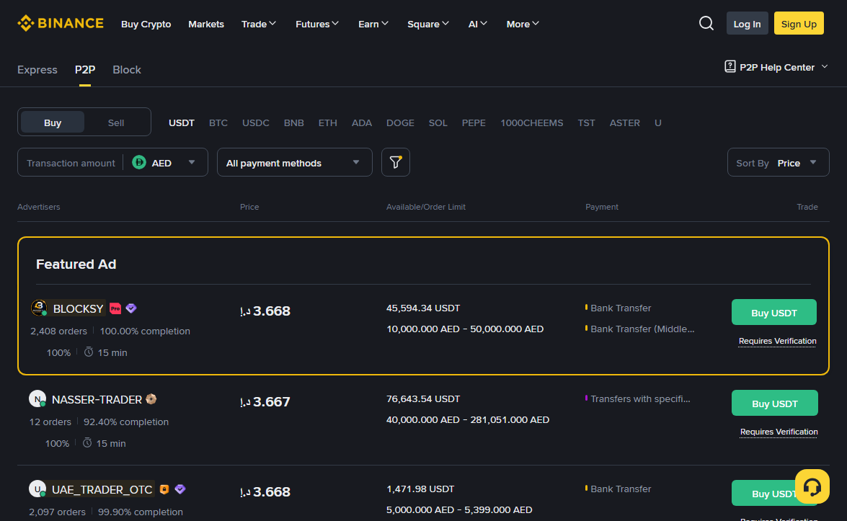The width and height of the screenshot is (847, 521).
Task: Open BLOCKSY advertiser profile name
Action: (x=78, y=308)
